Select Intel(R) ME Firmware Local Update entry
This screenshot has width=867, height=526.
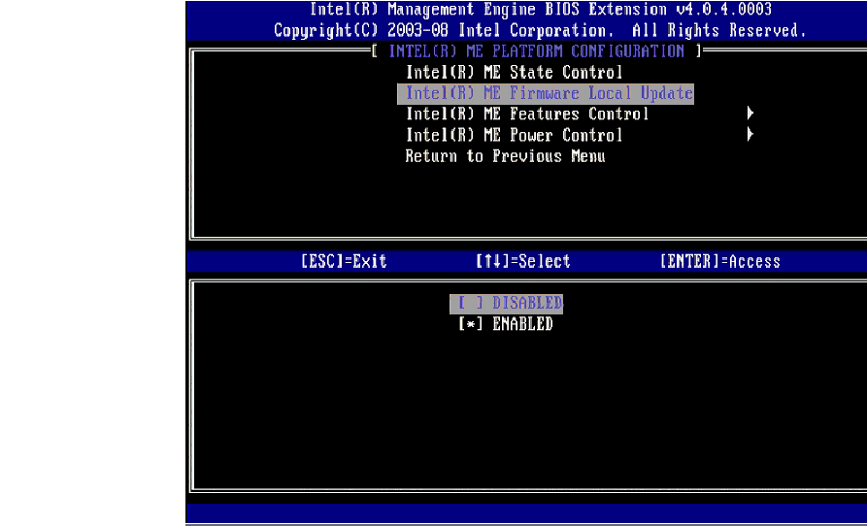(x=549, y=94)
